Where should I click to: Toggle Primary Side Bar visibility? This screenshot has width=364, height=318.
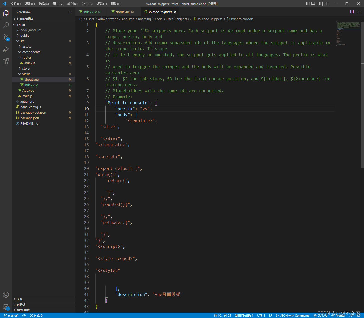(308, 4)
